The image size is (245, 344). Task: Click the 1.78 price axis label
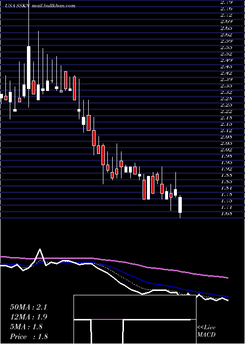[226, 195]
